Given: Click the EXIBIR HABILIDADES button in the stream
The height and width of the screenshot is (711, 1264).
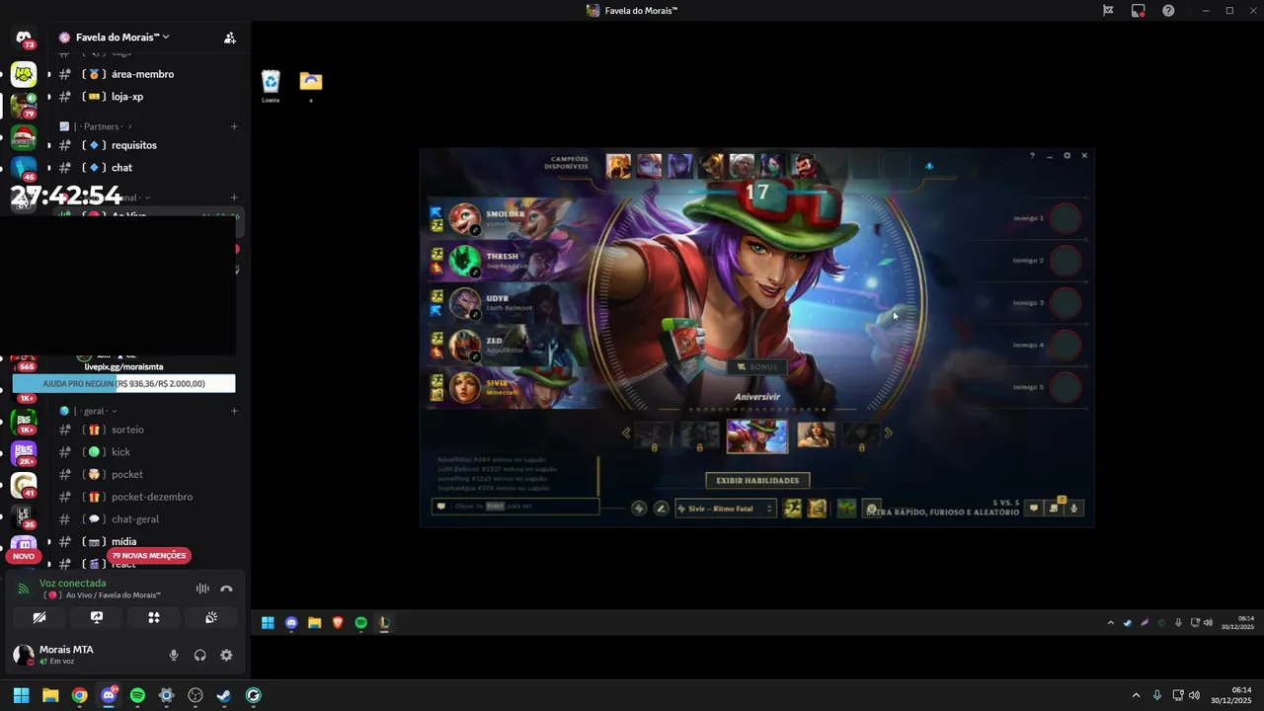Looking at the screenshot, I should point(757,480).
